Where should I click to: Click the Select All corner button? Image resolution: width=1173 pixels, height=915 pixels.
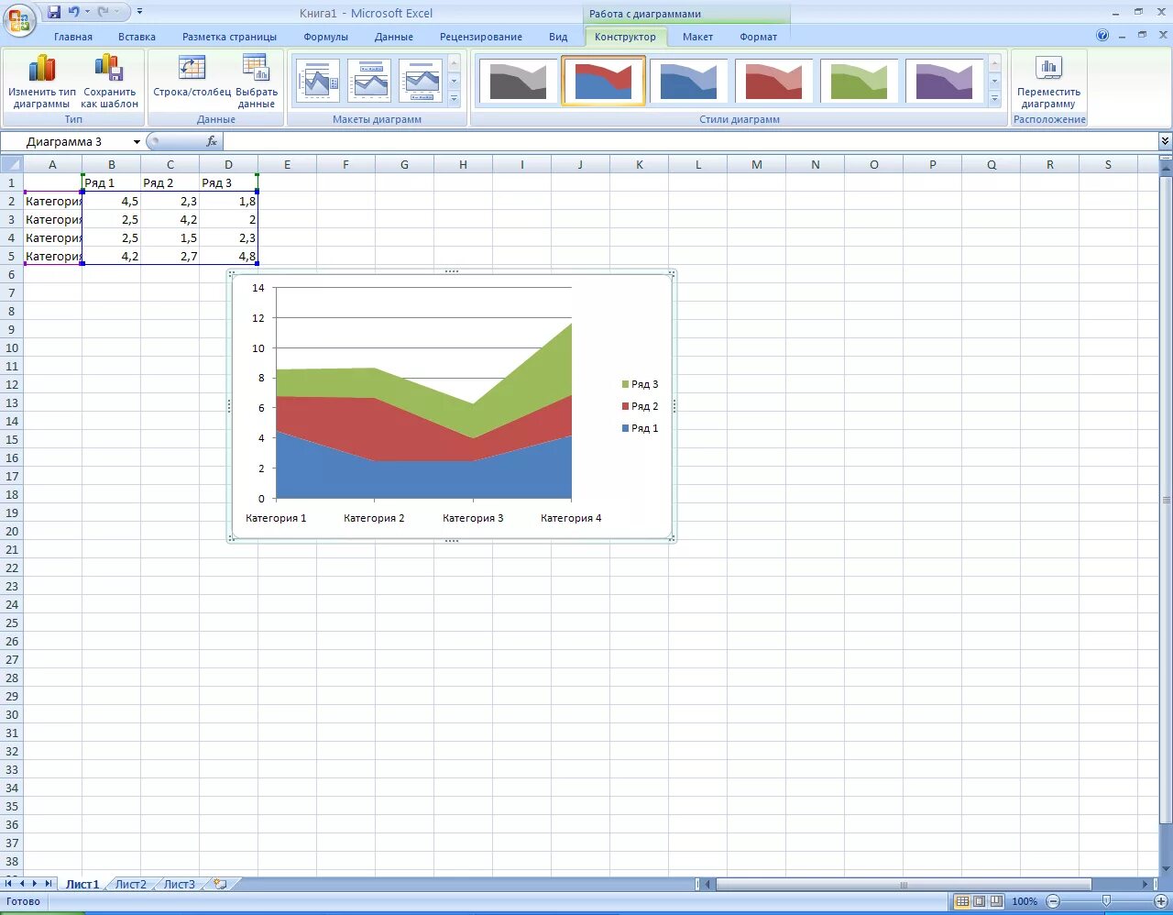pos(11,164)
